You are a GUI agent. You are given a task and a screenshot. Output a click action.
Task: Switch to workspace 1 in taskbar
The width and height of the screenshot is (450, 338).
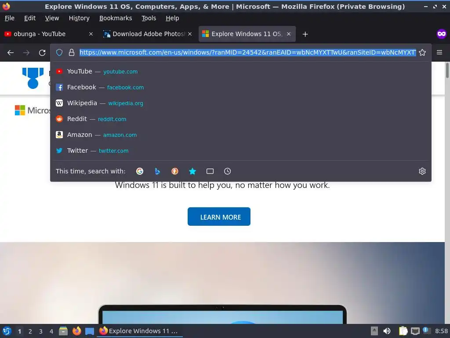coord(19,331)
